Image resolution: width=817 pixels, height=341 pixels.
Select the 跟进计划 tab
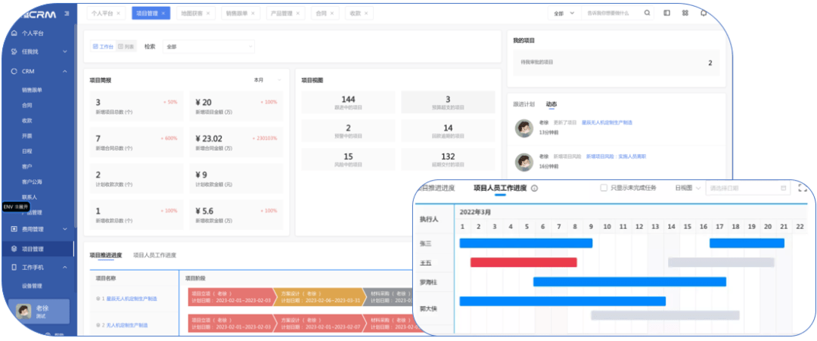(523, 104)
